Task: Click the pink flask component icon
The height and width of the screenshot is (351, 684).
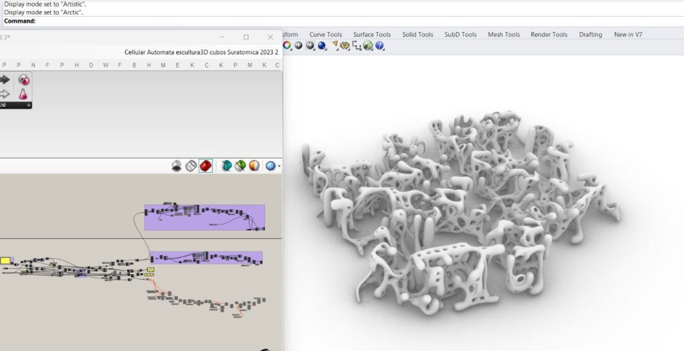Action: coord(23,94)
